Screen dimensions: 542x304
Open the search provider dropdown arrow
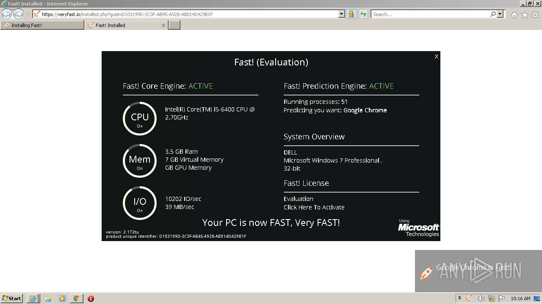(500, 14)
